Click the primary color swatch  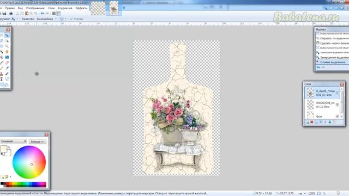click(3, 149)
